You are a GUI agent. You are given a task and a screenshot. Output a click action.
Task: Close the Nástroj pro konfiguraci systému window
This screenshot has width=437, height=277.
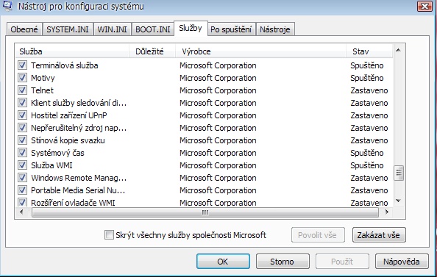click(424, 6)
